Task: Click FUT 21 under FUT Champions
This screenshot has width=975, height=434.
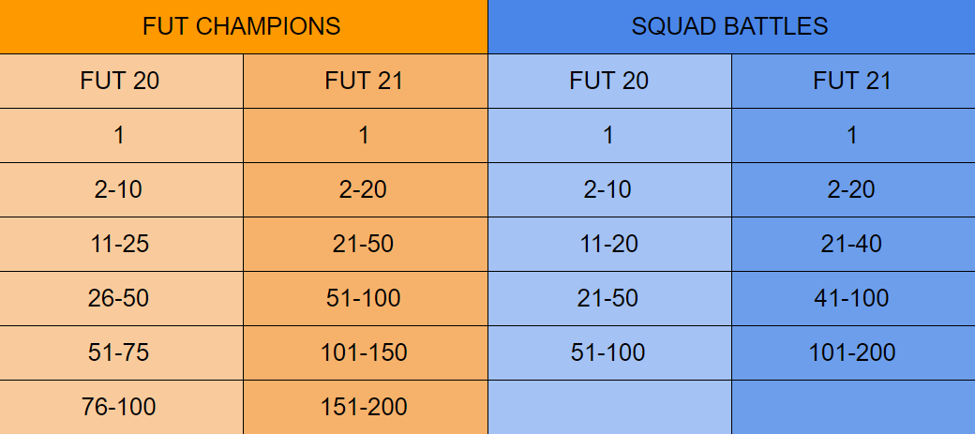Action: [x=365, y=82]
